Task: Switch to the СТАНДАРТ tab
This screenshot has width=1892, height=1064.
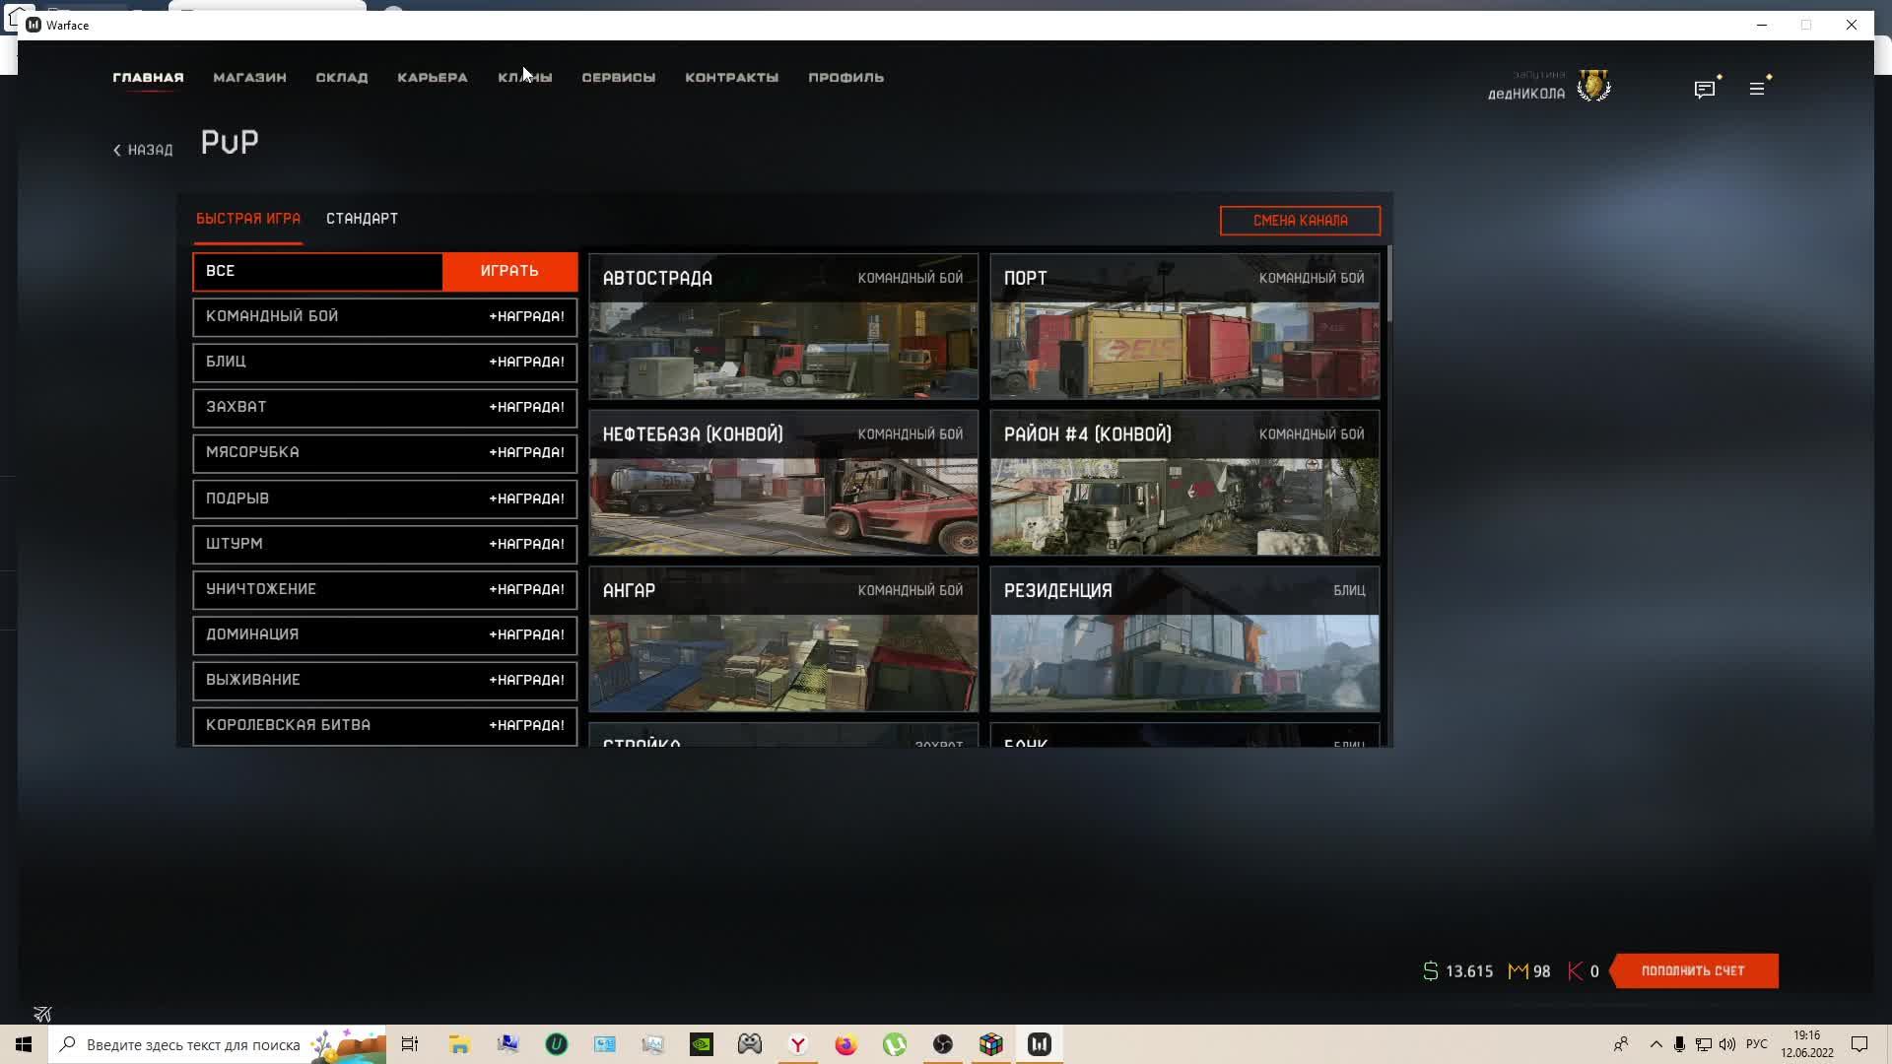Action: tap(362, 219)
